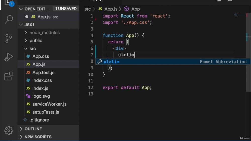Screen dimensions: 251x141
Task: Click the JS icon beside index.js
Action: 28,88
